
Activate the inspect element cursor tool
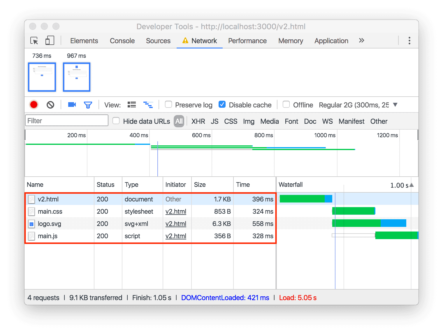pos(34,41)
